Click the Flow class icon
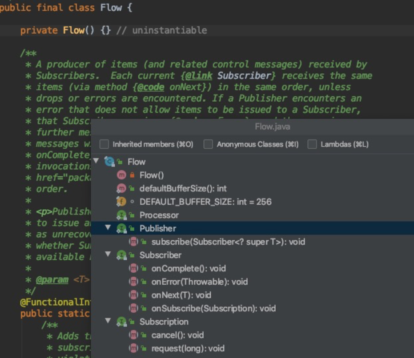The image size is (414, 358). pyautogui.click(x=109, y=162)
